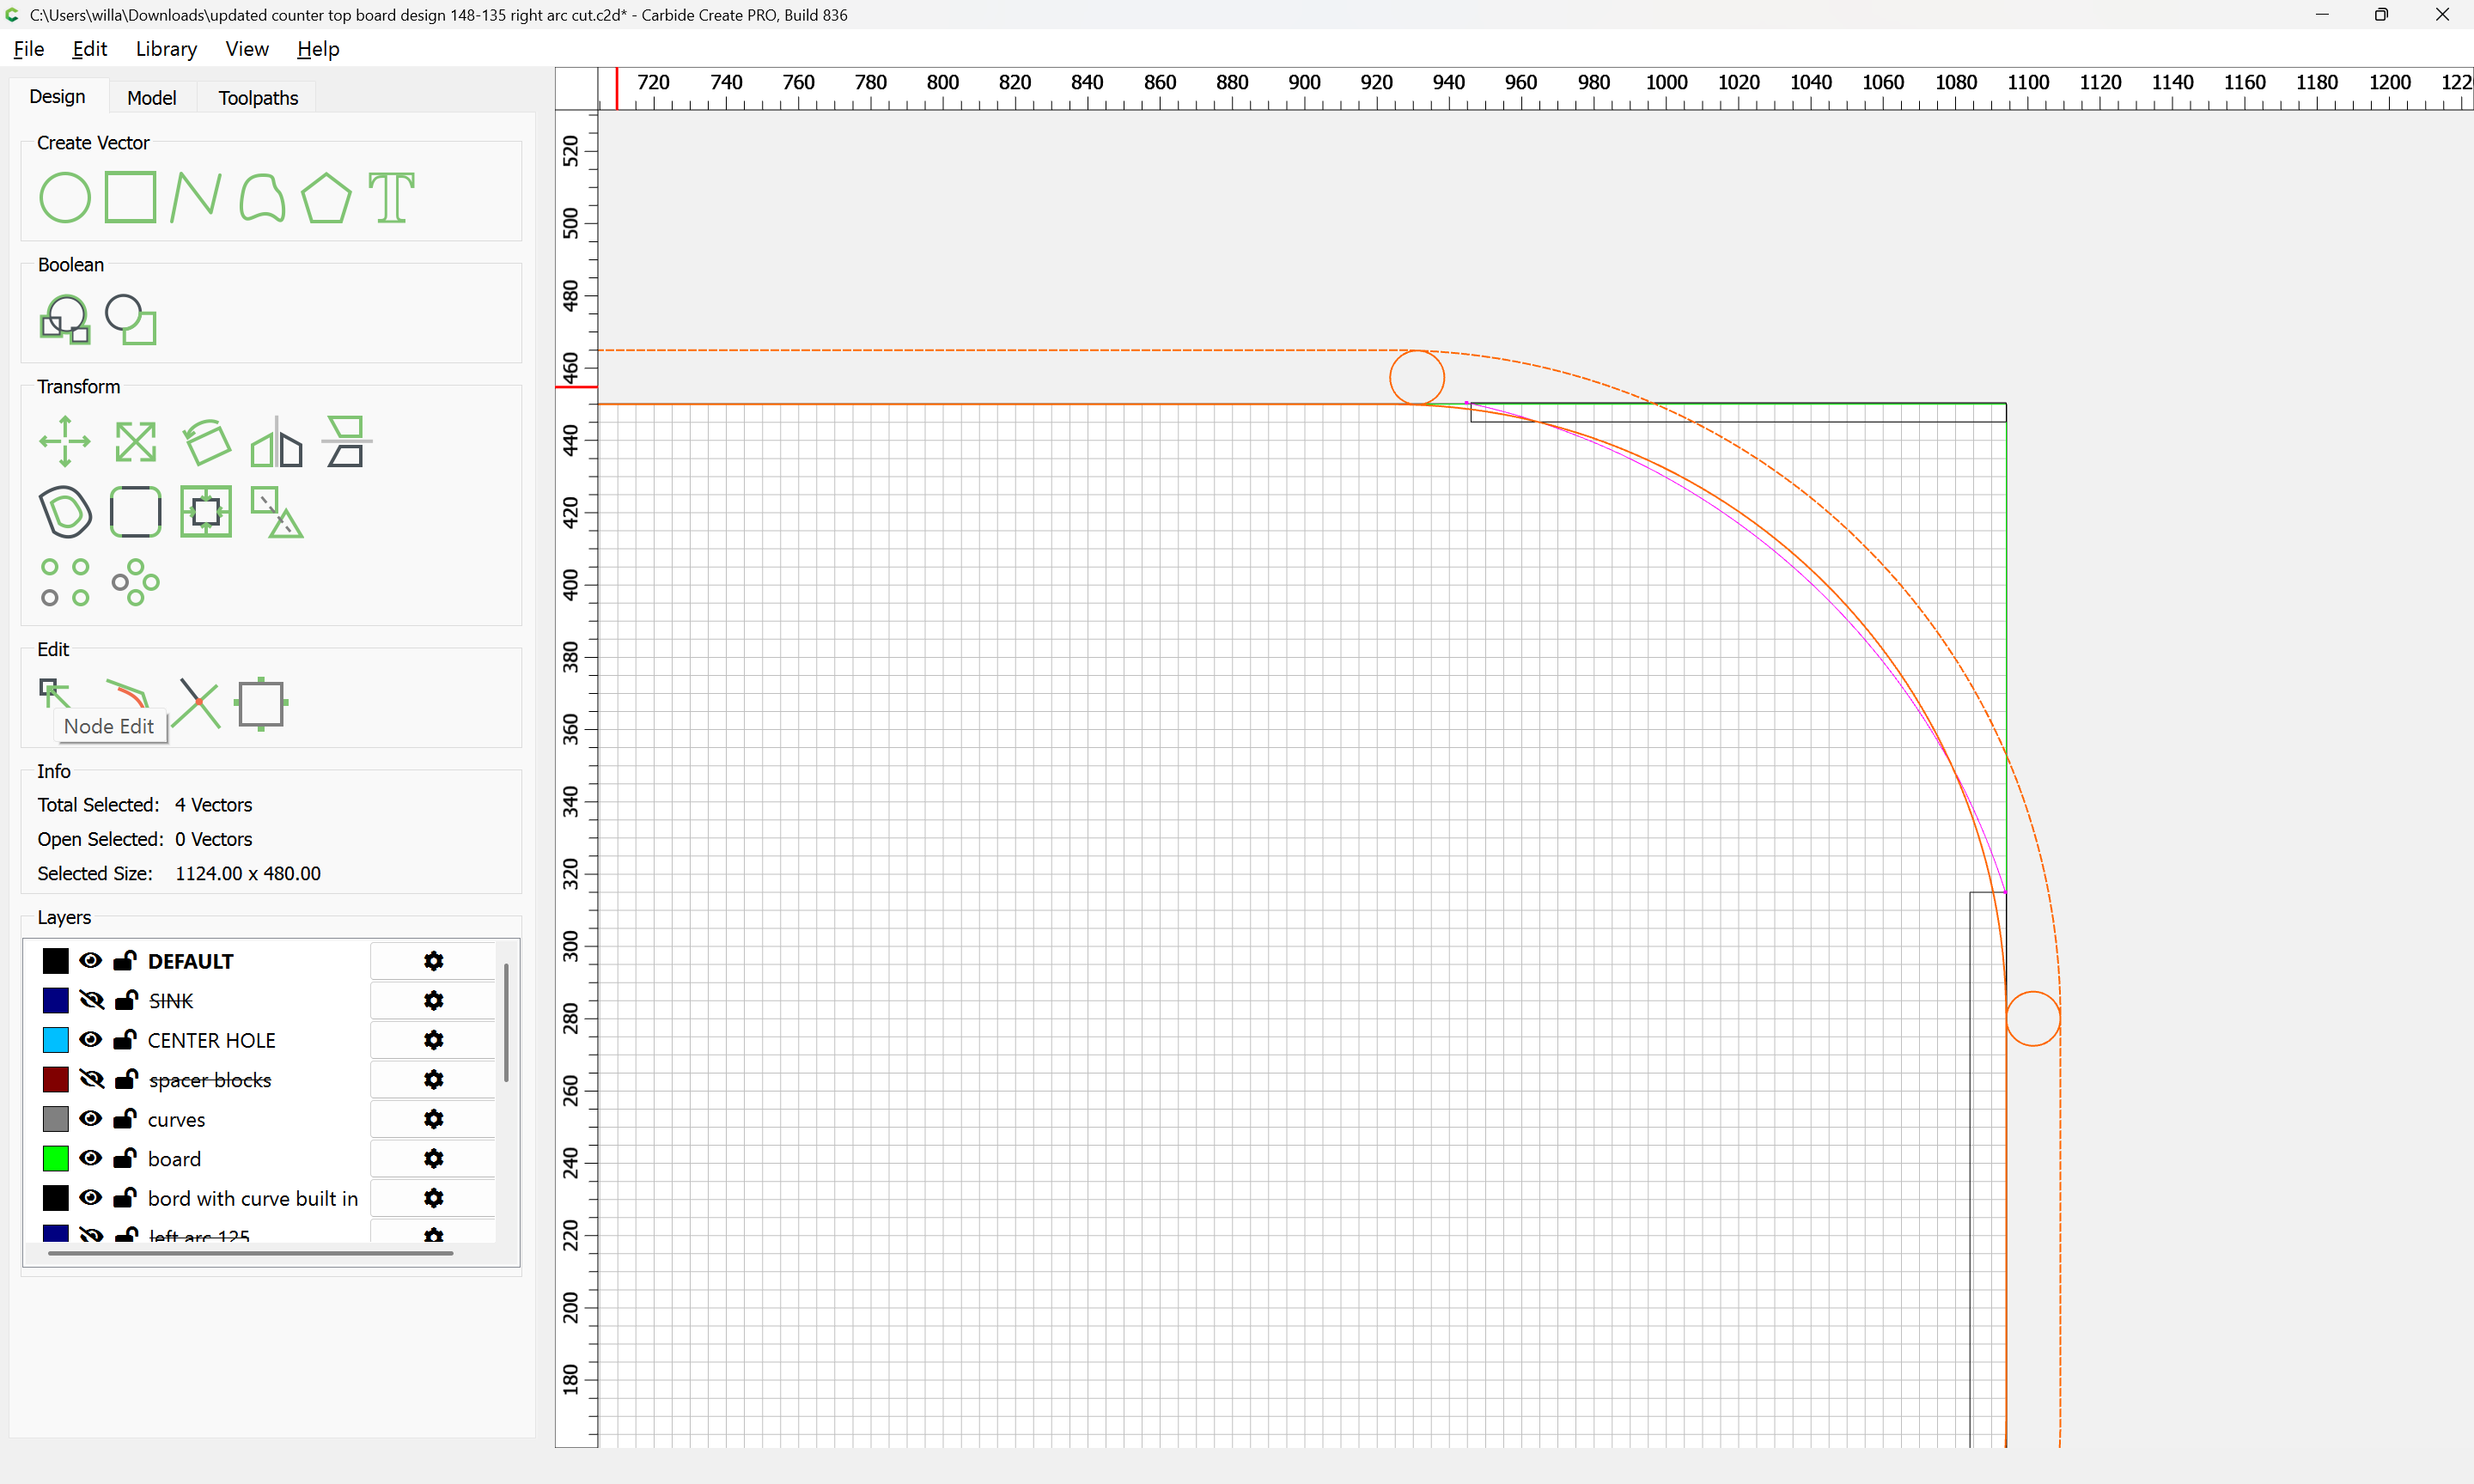Show the SINK layer
This screenshot has width=2474, height=1484.
91,1000
